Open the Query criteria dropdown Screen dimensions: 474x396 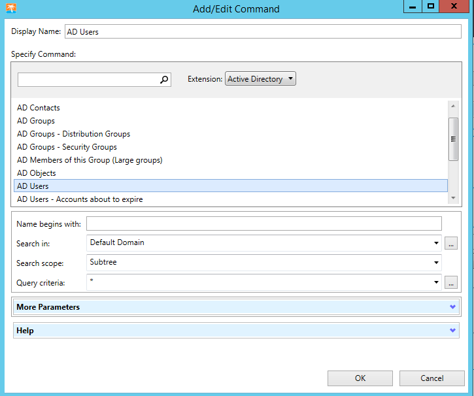tap(264, 282)
